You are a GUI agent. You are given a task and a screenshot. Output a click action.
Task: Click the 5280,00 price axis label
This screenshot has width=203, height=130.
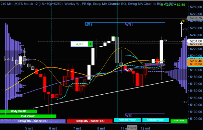click(196, 7)
